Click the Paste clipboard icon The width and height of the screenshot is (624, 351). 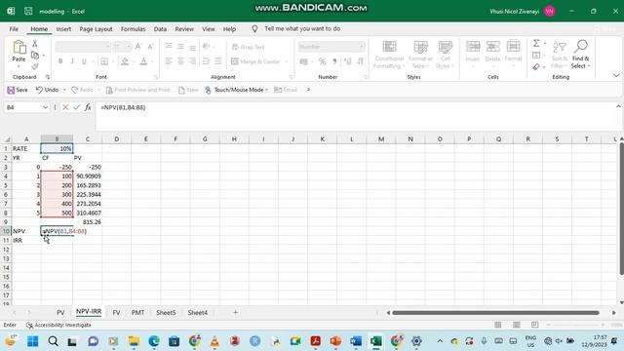pyautogui.click(x=19, y=48)
